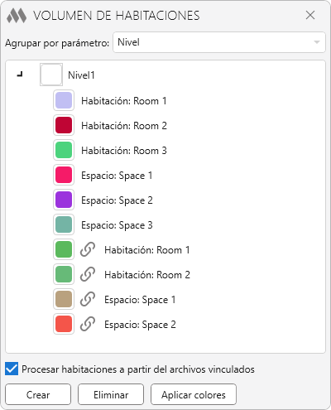The width and height of the screenshot is (331, 410).
Task: Click the app logo in title bar
Action: coord(17,16)
